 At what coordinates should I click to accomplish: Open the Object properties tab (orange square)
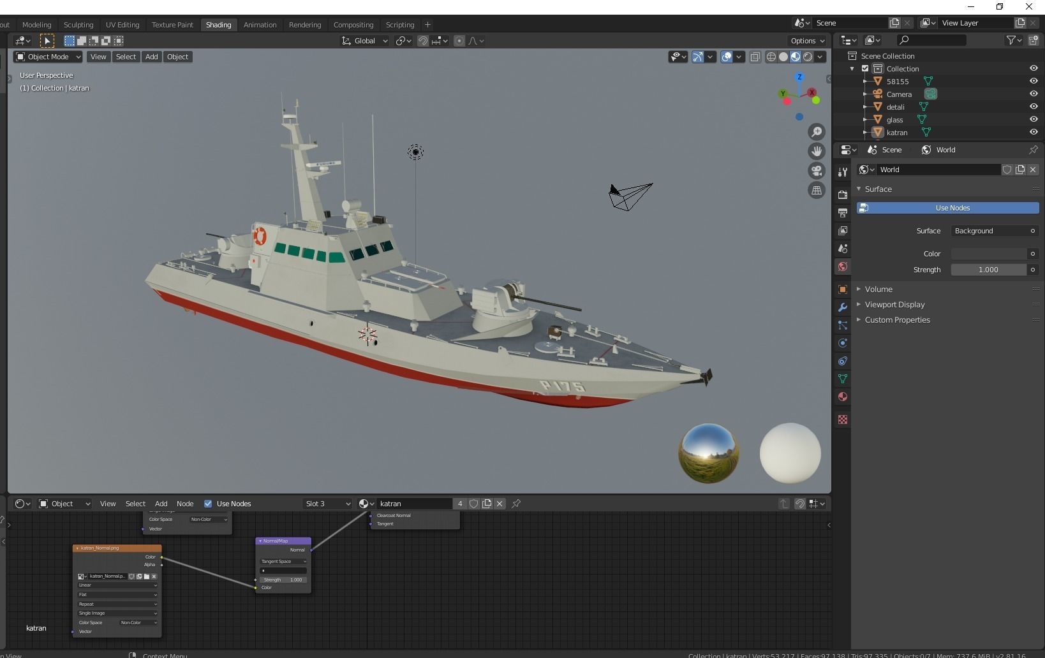(x=843, y=289)
